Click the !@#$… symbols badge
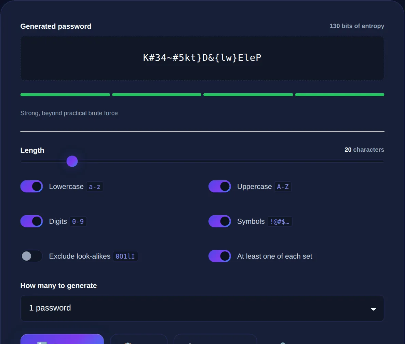 click(280, 222)
